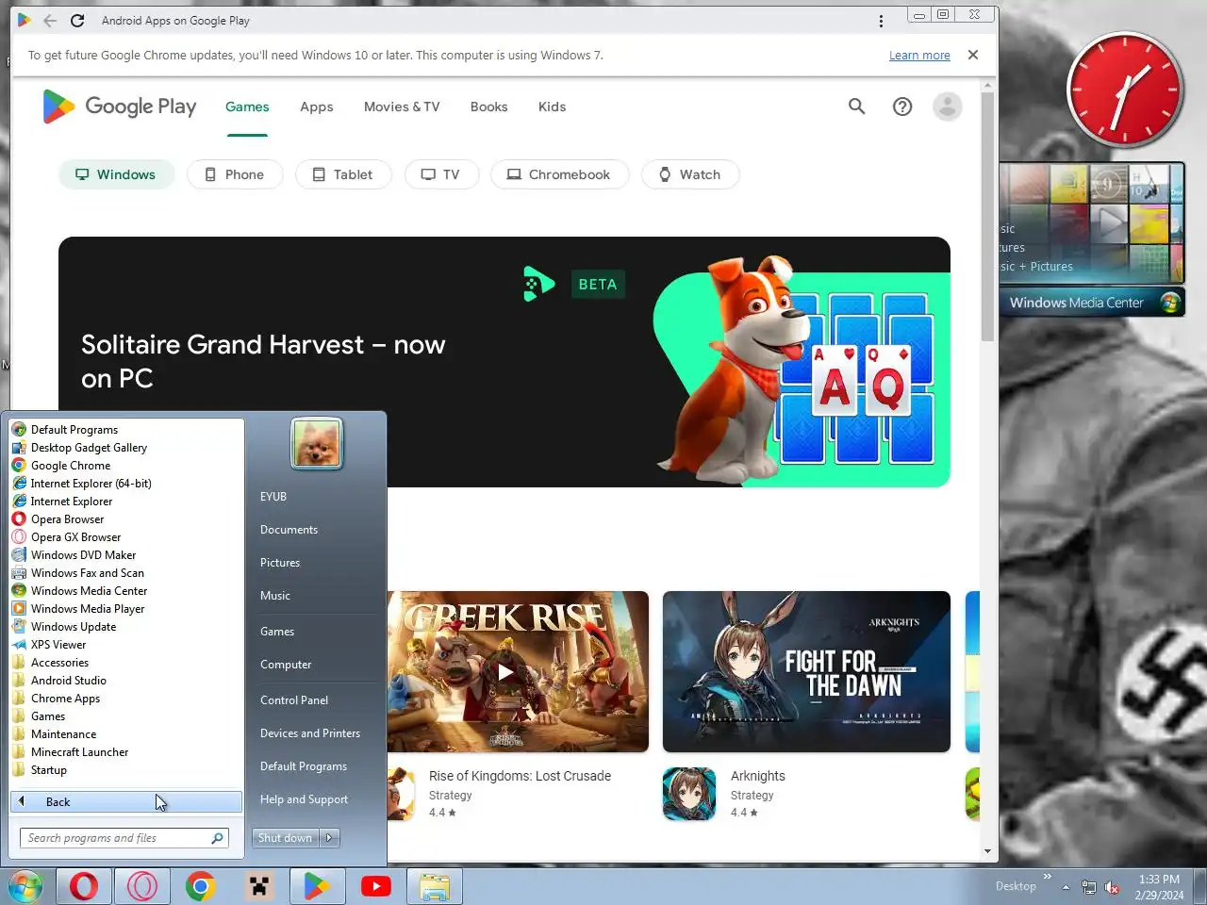Toggle the Chromebook device filter
The image size is (1207, 905).
click(x=559, y=174)
